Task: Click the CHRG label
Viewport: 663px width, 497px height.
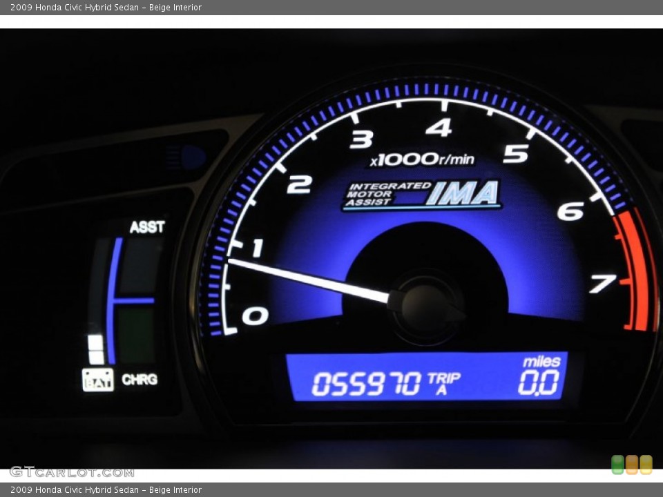Action: tap(140, 380)
